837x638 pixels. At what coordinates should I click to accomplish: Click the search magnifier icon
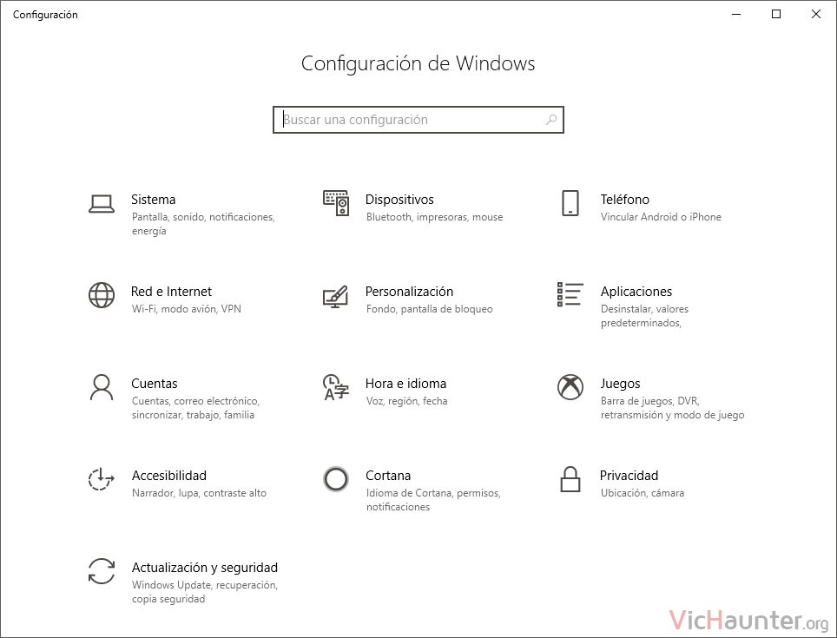pyautogui.click(x=551, y=120)
